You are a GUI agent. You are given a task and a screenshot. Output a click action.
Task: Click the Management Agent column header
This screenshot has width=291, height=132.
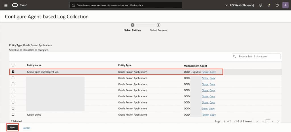(x=195, y=66)
